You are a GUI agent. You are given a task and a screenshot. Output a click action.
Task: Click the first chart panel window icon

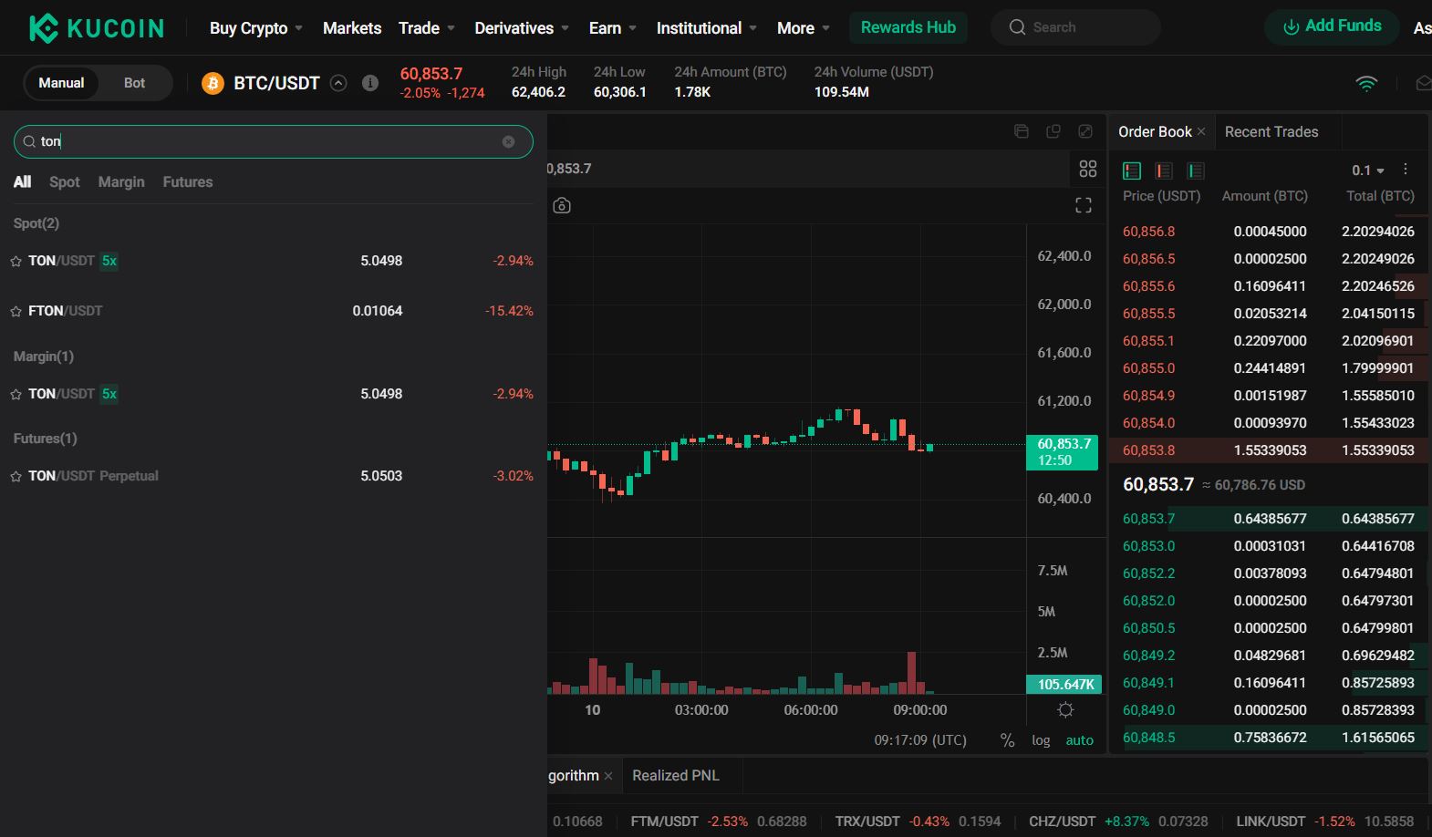pos(1022,131)
